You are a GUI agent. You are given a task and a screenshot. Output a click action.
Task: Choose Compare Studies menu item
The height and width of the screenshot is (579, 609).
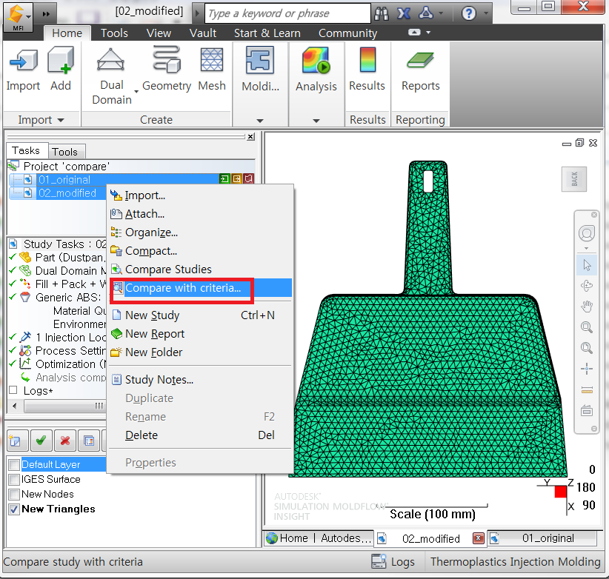pyautogui.click(x=201, y=270)
